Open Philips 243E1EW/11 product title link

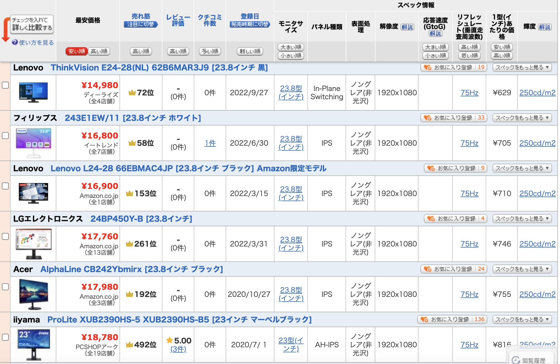click(x=133, y=118)
